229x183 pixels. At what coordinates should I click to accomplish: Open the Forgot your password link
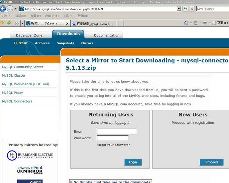113,145
